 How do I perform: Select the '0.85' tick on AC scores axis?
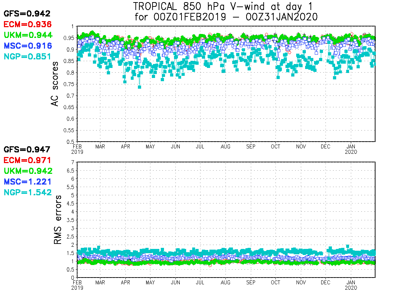point(69,61)
